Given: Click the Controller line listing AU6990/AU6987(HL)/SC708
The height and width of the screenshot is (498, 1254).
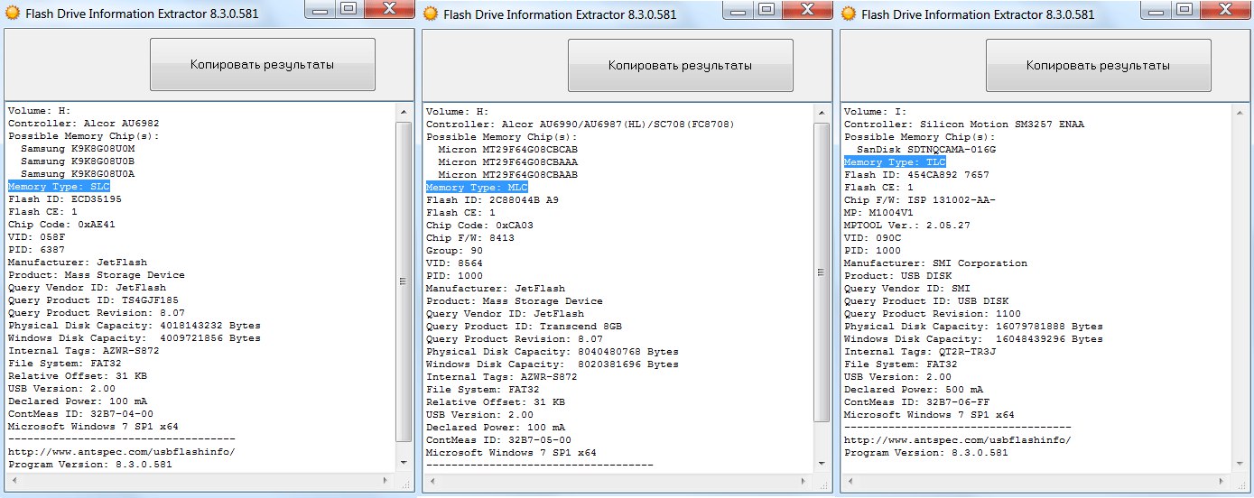Looking at the screenshot, I should pyautogui.click(x=580, y=123).
